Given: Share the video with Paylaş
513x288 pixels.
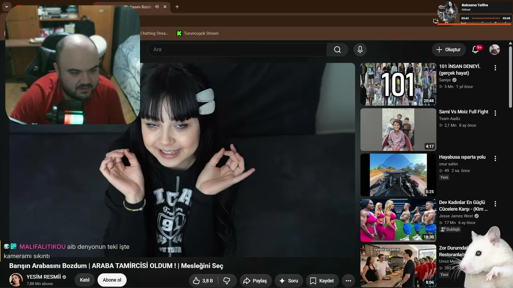Looking at the screenshot, I should tap(255, 281).
